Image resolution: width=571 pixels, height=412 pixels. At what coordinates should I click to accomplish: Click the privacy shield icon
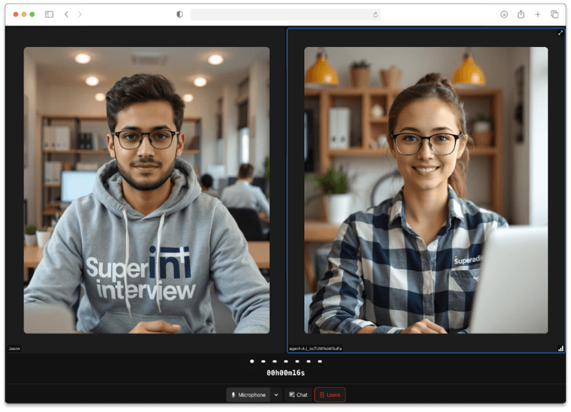click(x=180, y=14)
